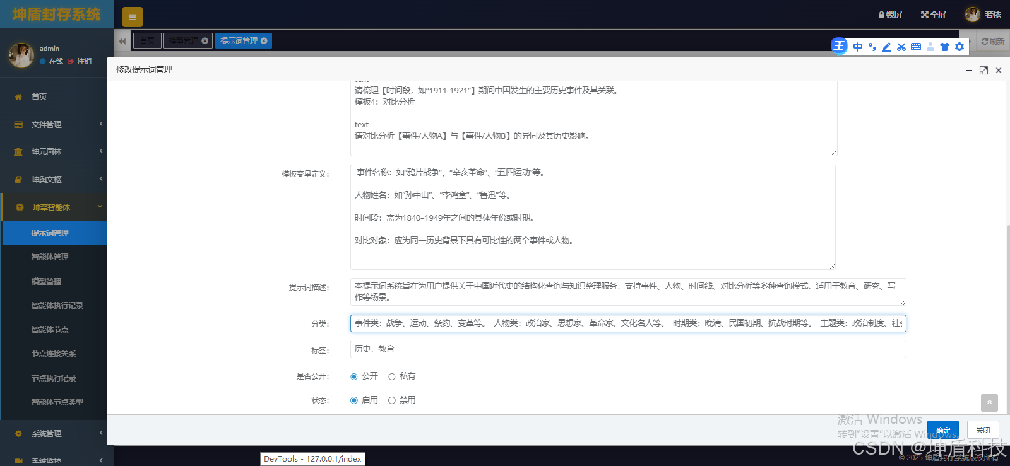Image resolution: width=1010 pixels, height=466 pixels.
Task: Click inside the 提示词描述 text area
Action: click(628, 292)
